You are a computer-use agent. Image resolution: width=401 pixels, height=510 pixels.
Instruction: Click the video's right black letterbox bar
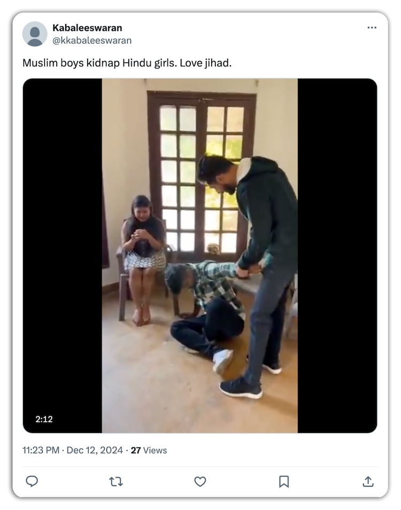337,256
